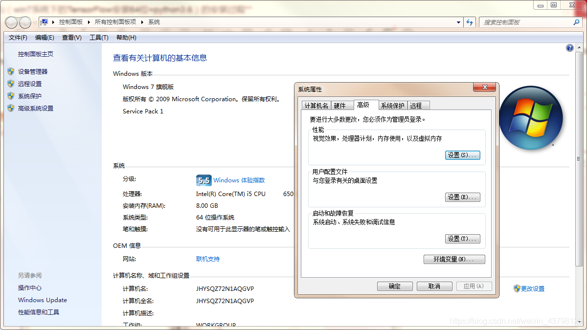Expand breadcrumb arrow after 所有控制面板项

tap(142, 22)
